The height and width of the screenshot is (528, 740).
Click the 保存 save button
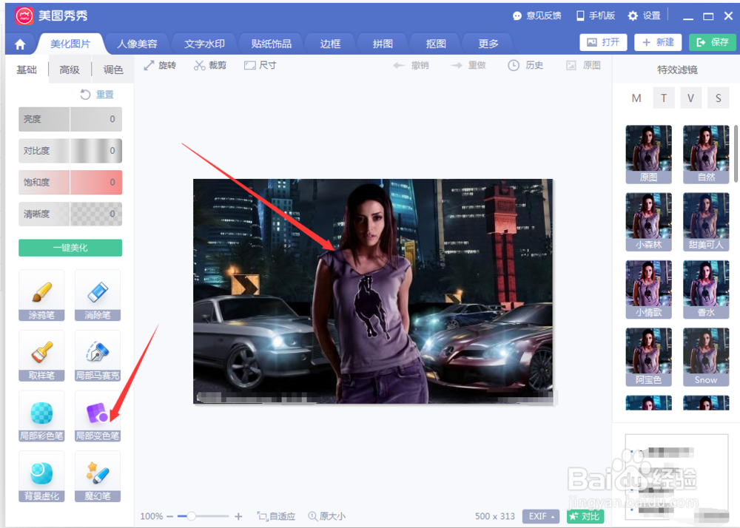[711, 42]
